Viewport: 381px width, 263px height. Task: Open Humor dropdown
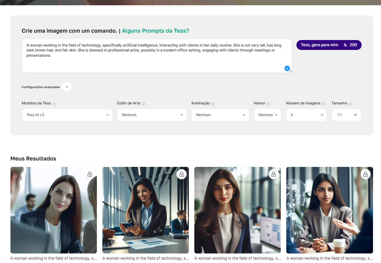point(268,115)
